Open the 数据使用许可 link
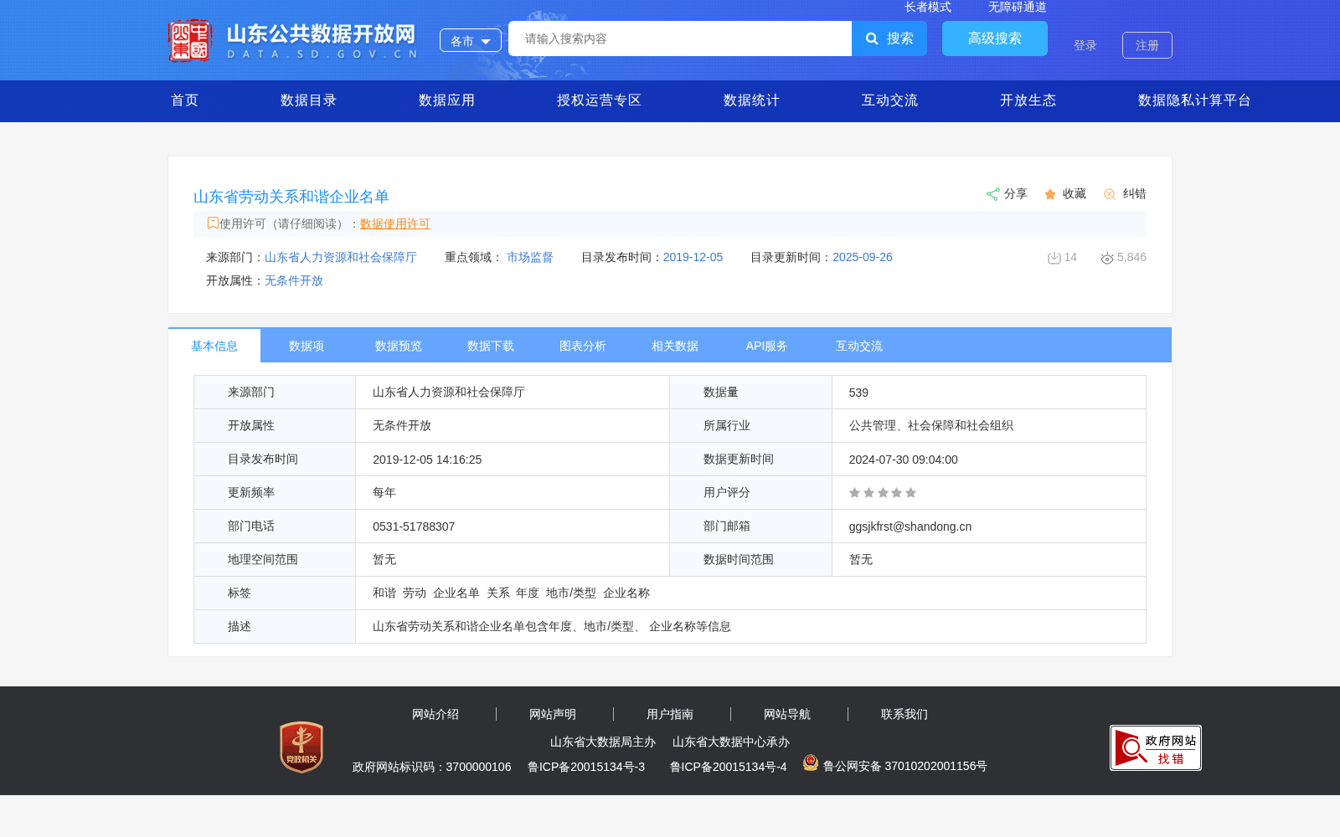This screenshot has width=1340, height=837. click(x=395, y=223)
